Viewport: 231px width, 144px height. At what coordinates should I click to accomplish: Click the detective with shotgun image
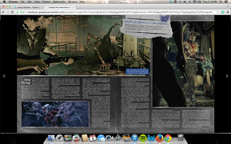(84, 45)
